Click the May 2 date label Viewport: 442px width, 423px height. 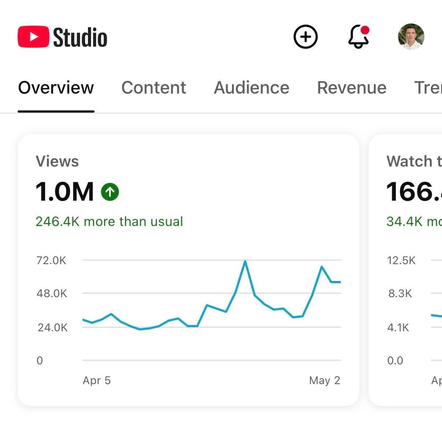(325, 381)
